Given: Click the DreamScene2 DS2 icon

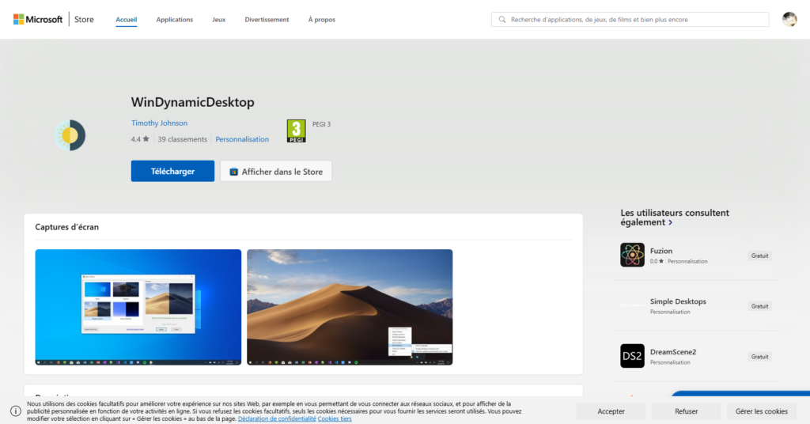Looking at the screenshot, I should [632, 356].
